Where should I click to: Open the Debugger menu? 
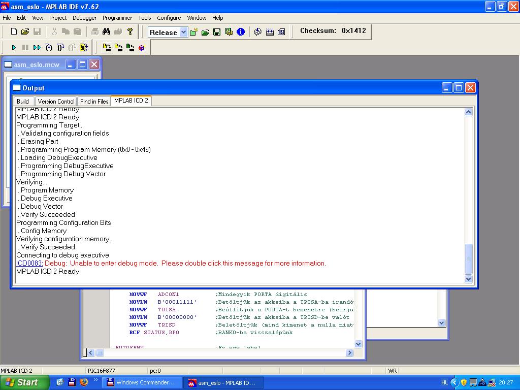pyautogui.click(x=85, y=18)
